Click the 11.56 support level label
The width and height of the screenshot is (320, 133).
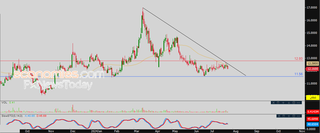[x=298, y=74]
